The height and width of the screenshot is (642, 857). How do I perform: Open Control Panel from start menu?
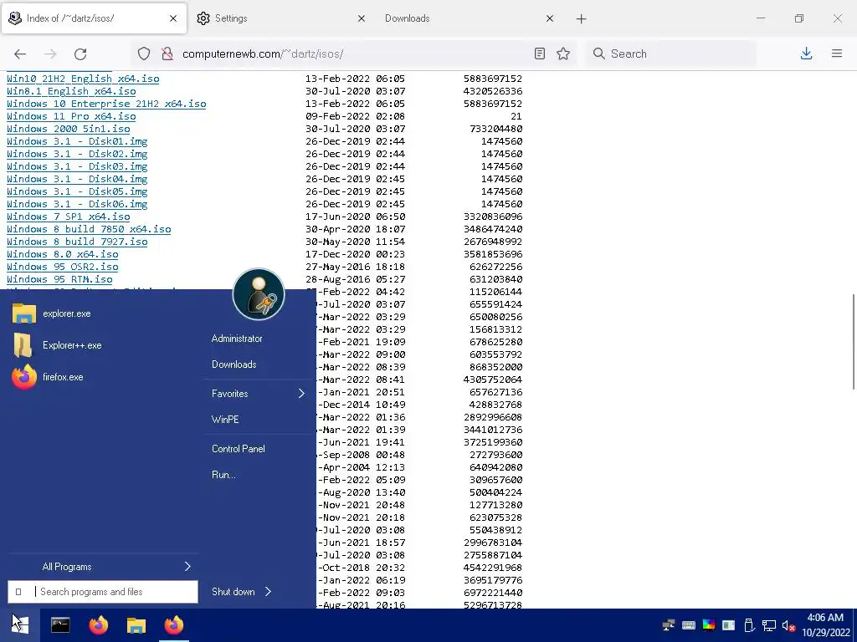click(239, 449)
